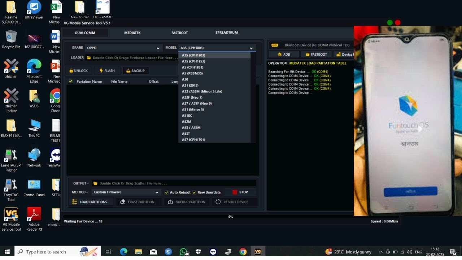Open the EasyJTAG Tool desktop shortcut

coord(11,190)
